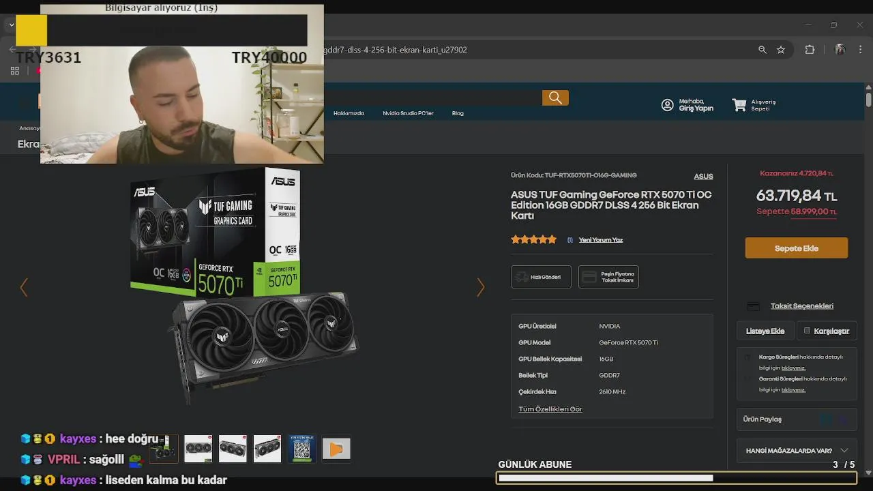Click the review count (1) link
This screenshot has width=873, height=491.
coord(570,240)
